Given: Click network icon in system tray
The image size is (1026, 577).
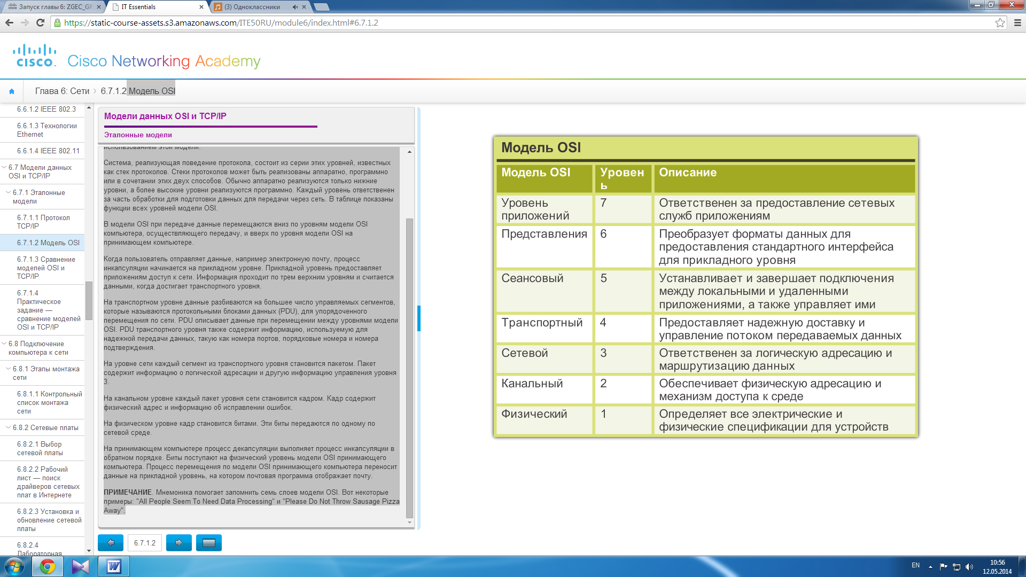Looking at the screenshot, I should [957, 567].
